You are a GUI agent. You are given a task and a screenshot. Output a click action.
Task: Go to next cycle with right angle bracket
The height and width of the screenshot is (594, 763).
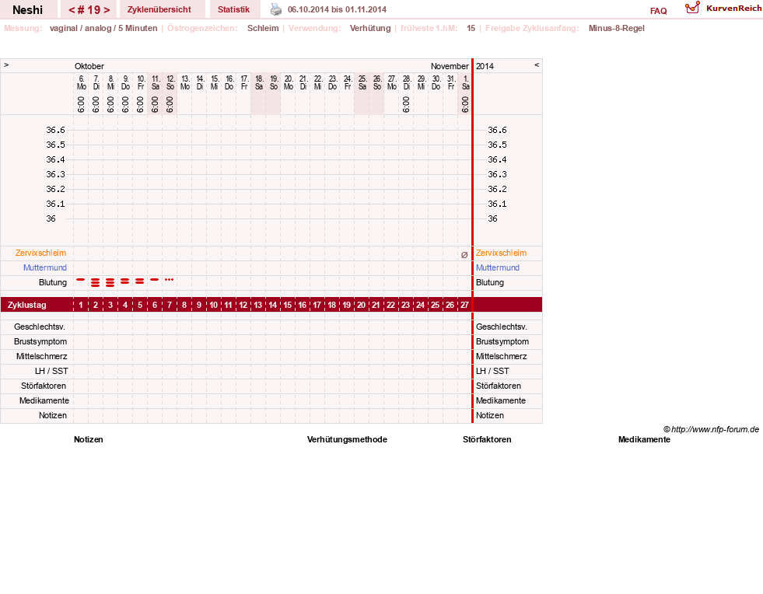point(107,10)
